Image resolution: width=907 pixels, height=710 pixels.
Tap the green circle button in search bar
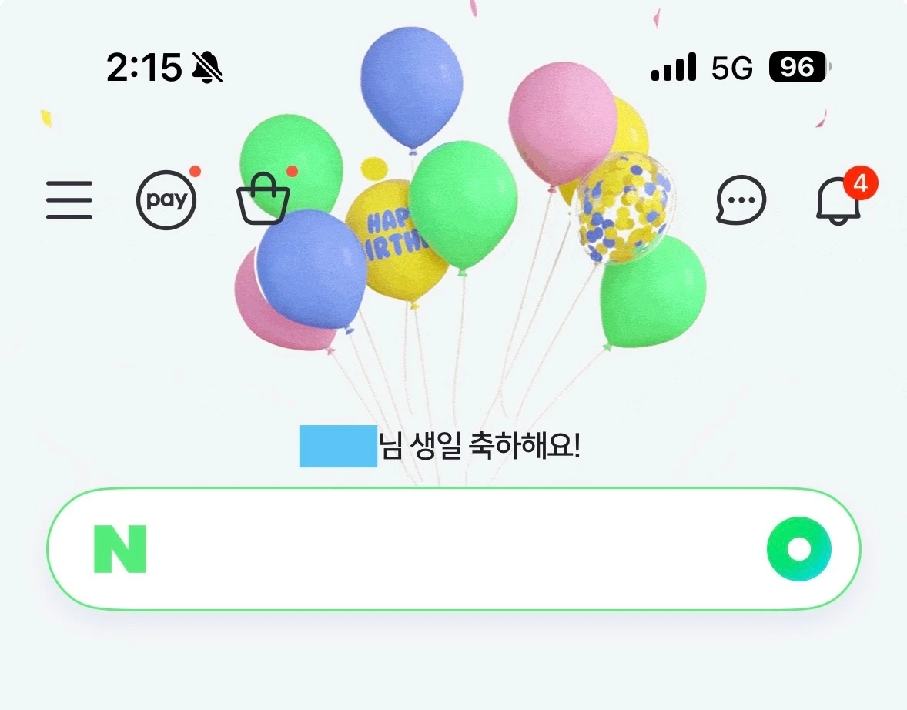(x=799, y=548)
